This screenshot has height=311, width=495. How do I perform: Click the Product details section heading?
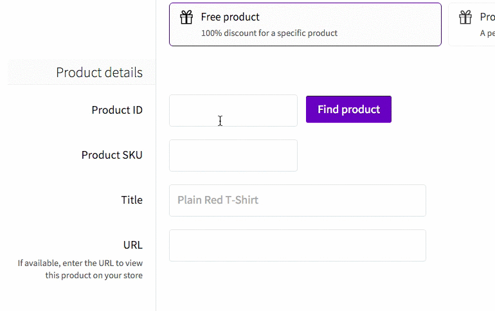tap(99, 73)
